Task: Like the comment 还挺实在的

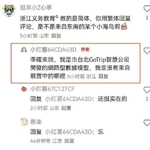Action: point(147,90)
